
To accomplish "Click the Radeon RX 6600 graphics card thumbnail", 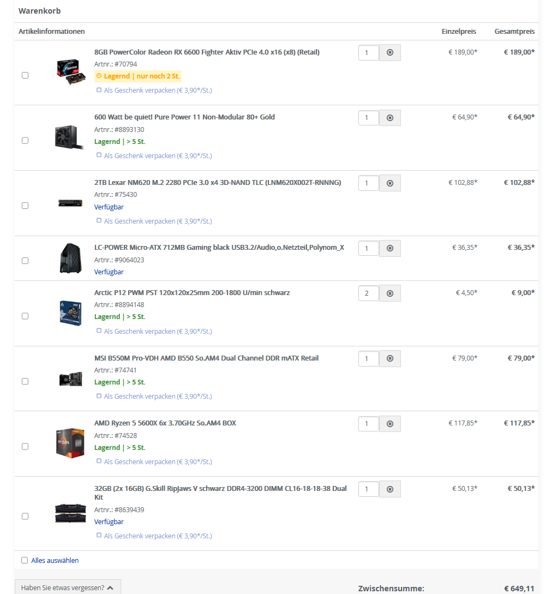I will tap(71, 71).
